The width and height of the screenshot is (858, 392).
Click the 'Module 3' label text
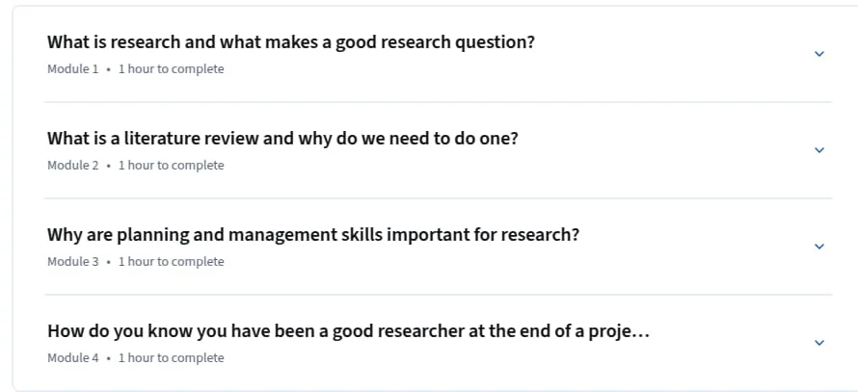(x=72, y=261)
